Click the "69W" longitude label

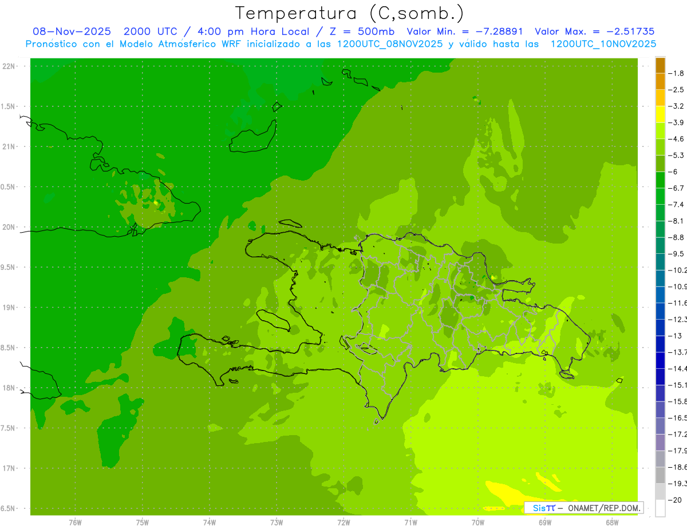tap(545, 523)
